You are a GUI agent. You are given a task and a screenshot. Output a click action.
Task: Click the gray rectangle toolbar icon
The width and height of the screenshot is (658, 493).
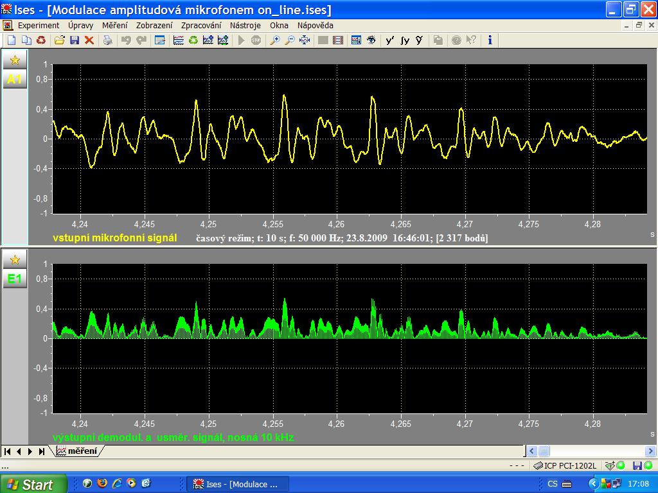tap(323, 40)
